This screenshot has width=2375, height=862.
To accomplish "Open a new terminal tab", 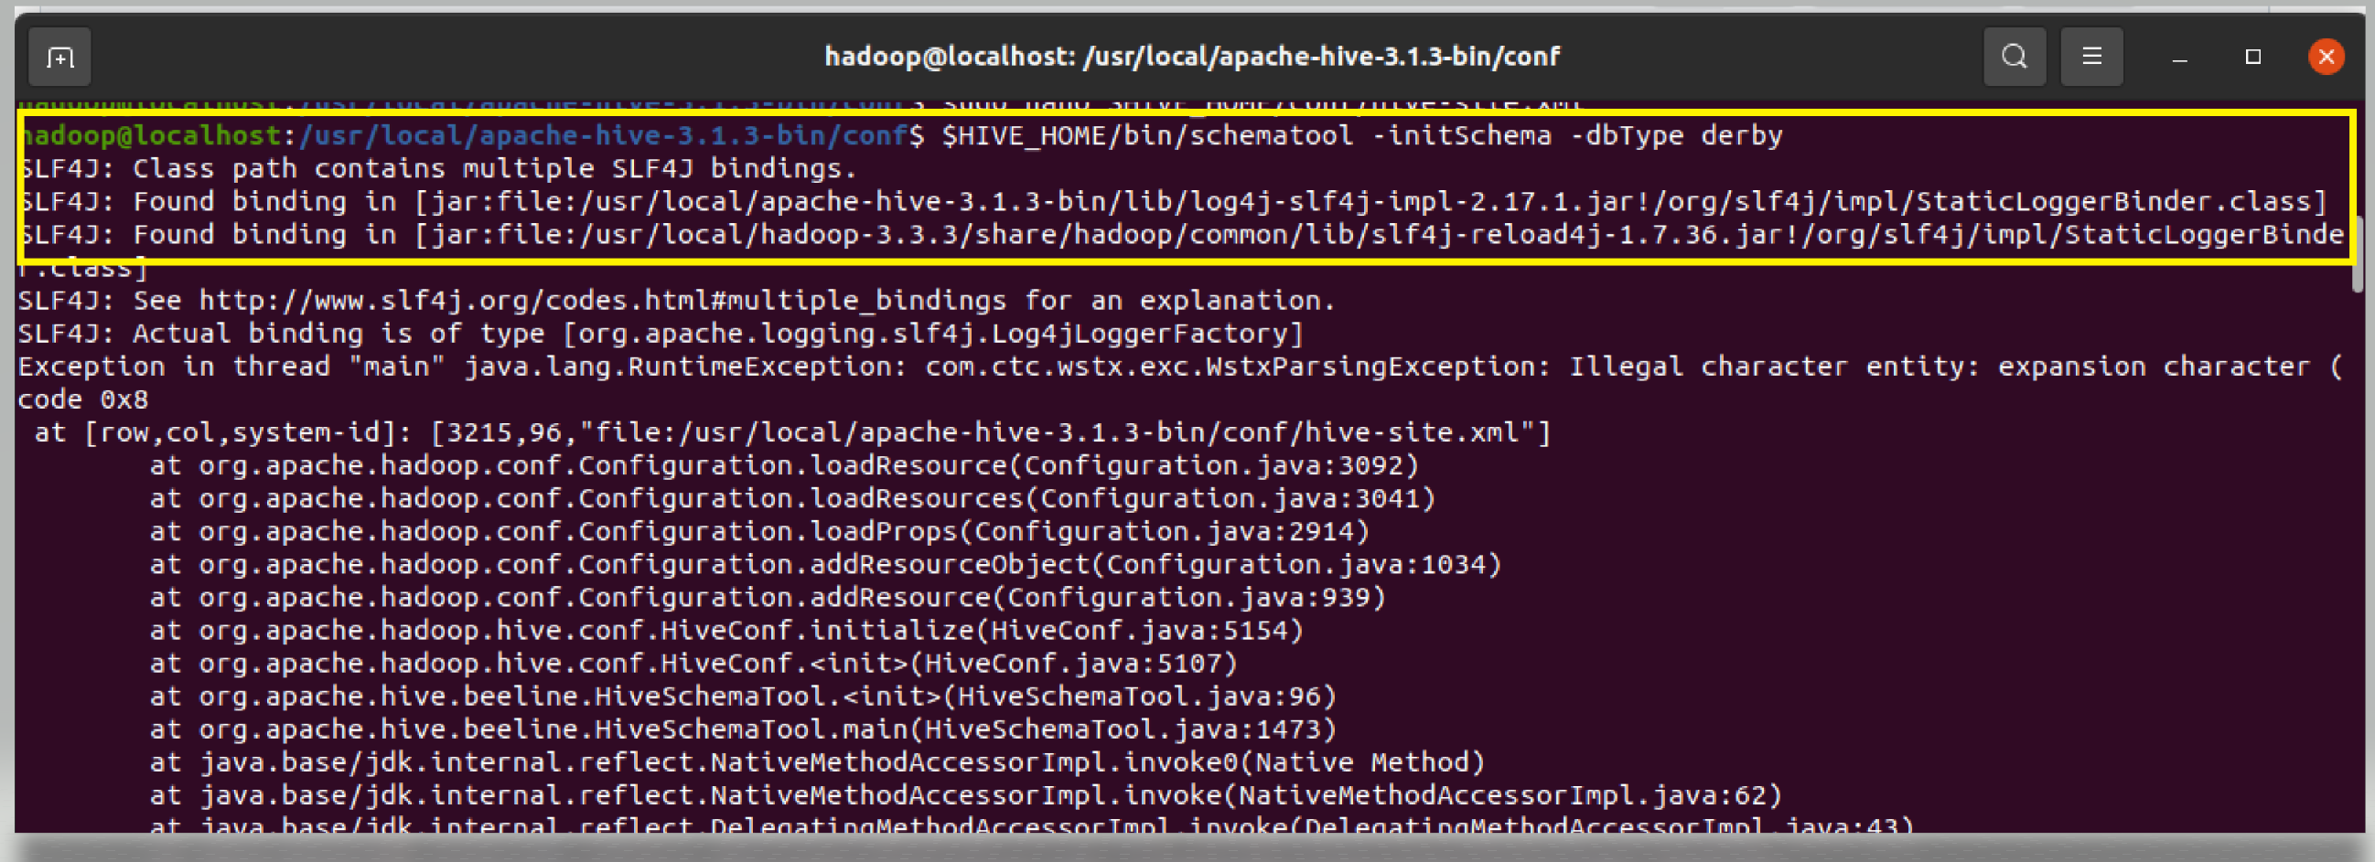I will pos(59,56).
